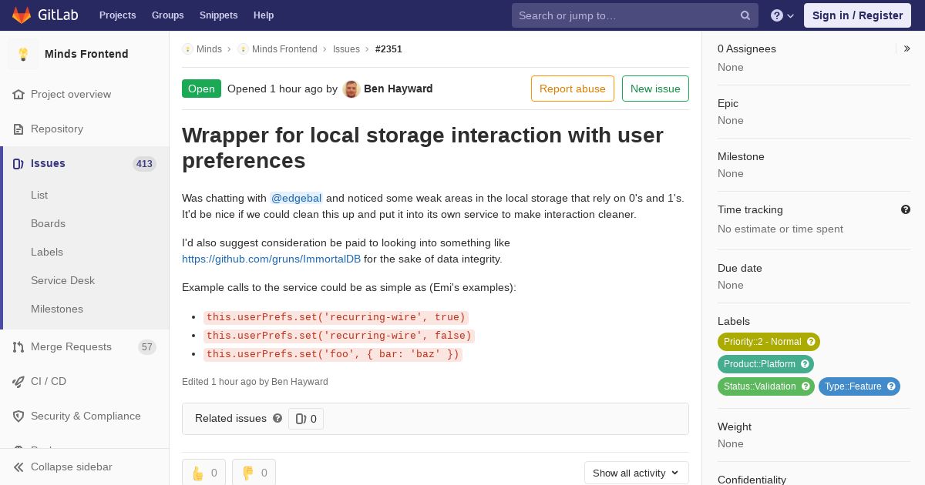Open the Help question mark menu

782,15
